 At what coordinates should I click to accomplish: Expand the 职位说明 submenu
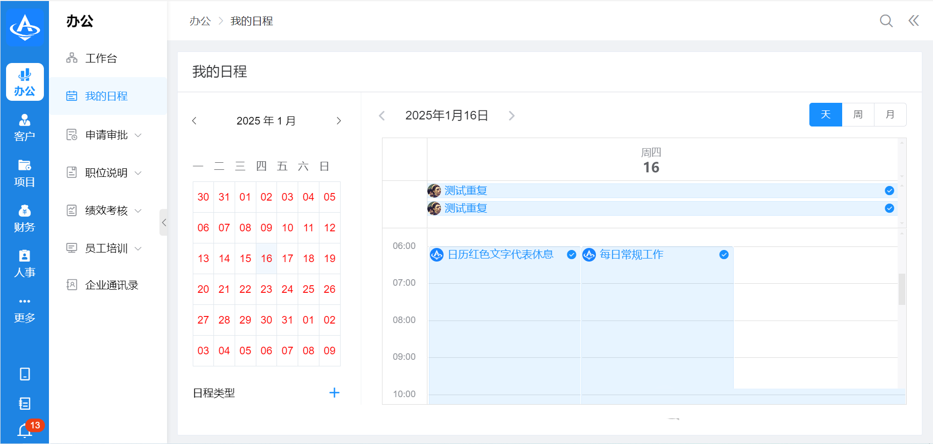tap(108, 172)
